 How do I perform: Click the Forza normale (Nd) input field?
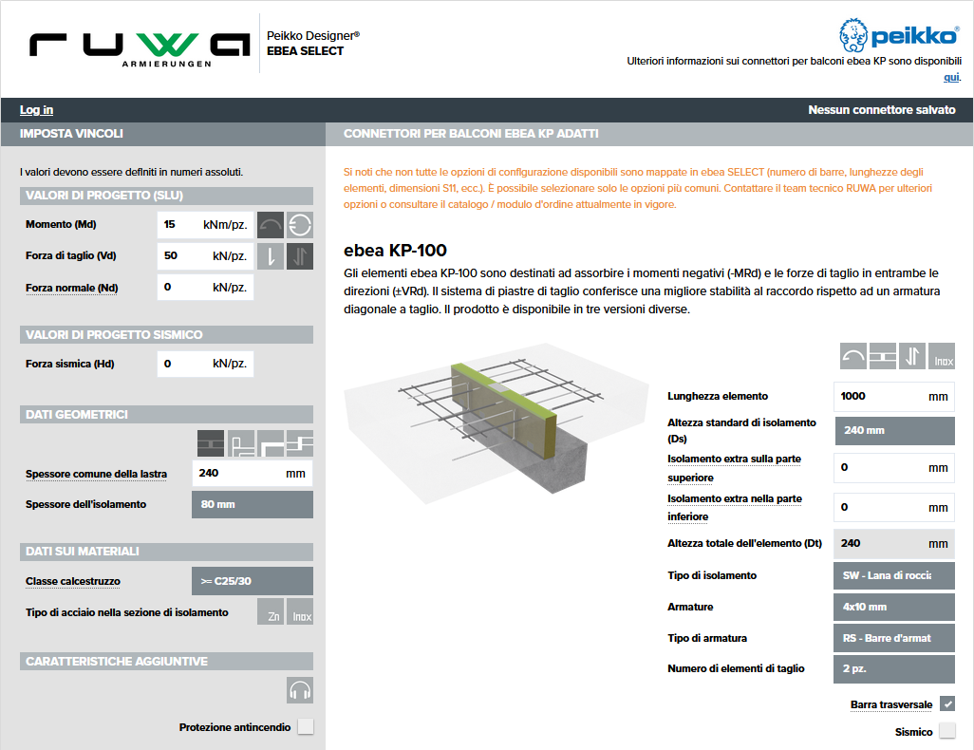tap(206, 287)
